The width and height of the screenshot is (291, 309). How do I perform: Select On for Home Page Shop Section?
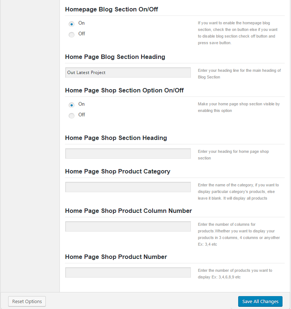pyautogui.click(x=72, y=105)
